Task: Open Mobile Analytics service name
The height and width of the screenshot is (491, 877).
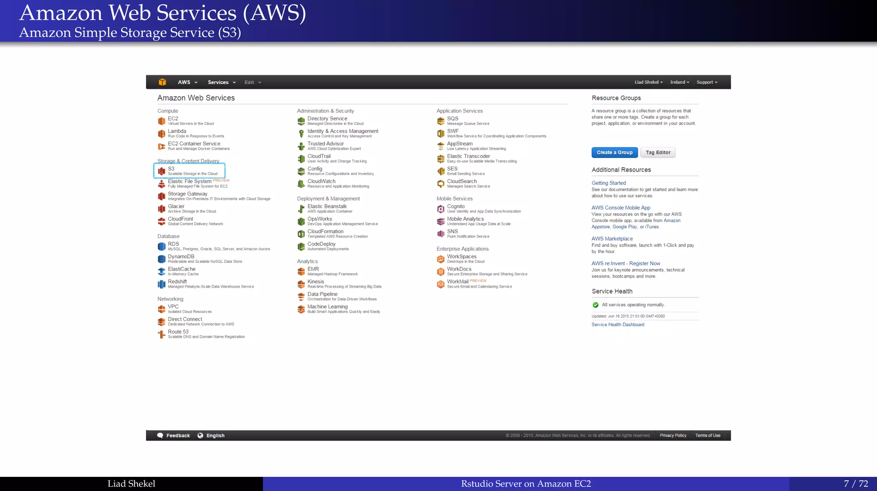Action: pos(465,219)
